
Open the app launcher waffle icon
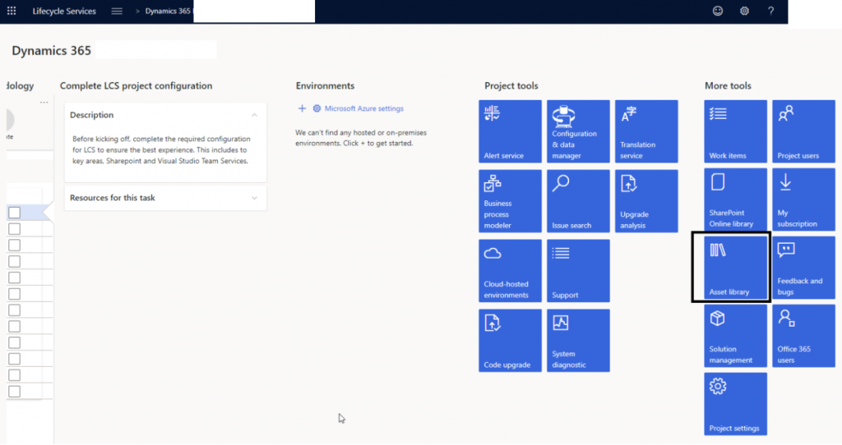[x=12, y=11]
